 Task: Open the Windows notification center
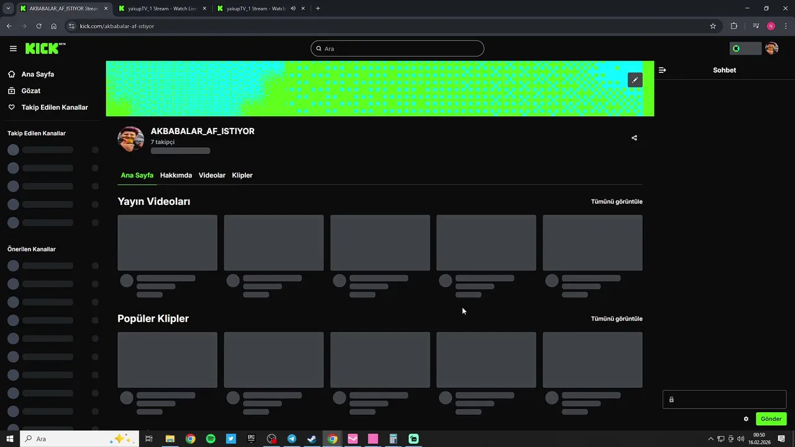click(x=781, y=439)
